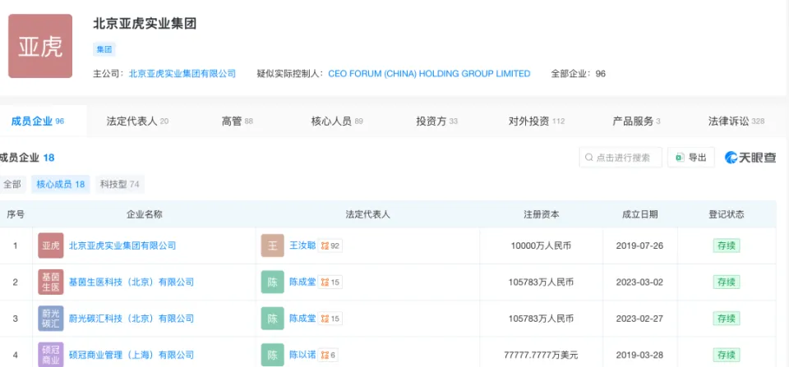
Task: Click the 登记状态 column header
Action: [x=726, y=214]
